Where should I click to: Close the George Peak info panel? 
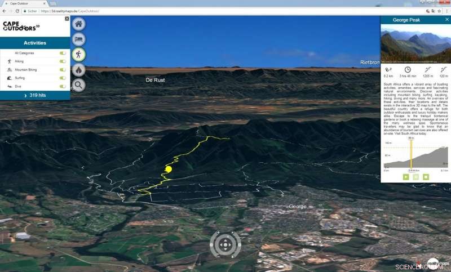click(x=446, y=20)
